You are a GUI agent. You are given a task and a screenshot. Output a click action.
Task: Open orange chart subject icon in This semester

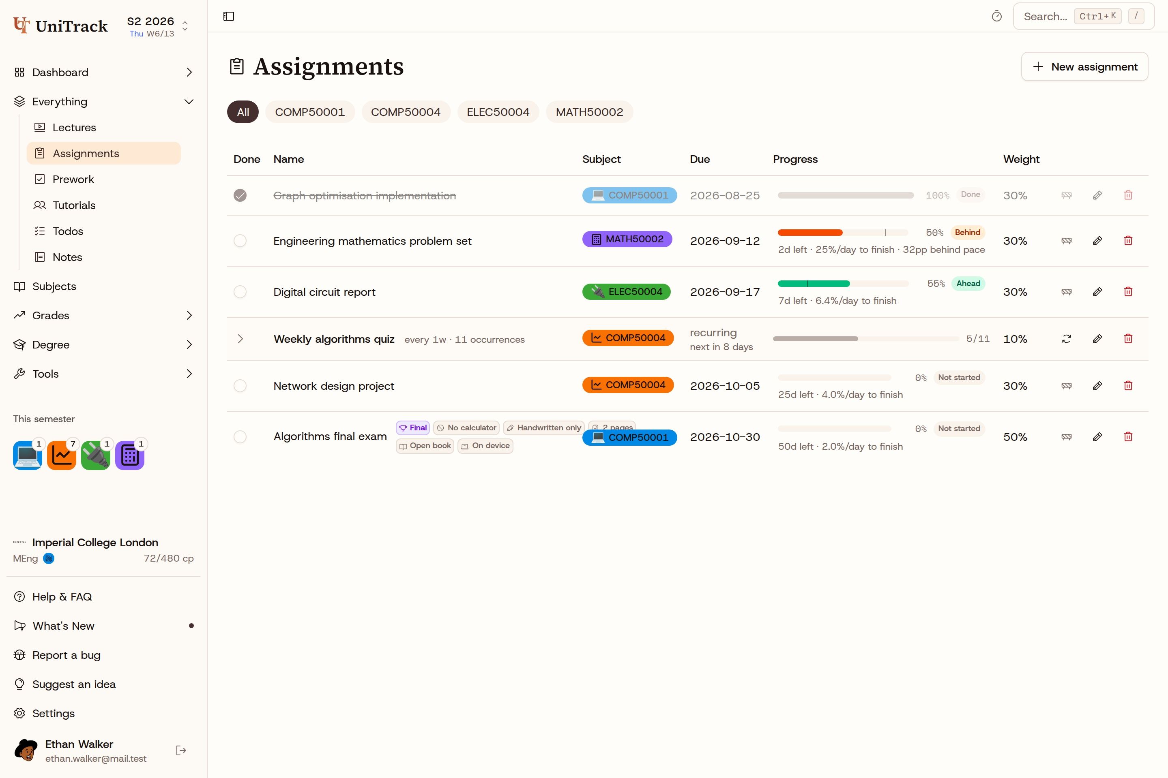62,455
